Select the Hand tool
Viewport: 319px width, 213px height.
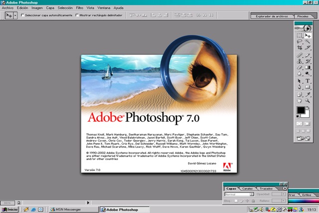299,101
